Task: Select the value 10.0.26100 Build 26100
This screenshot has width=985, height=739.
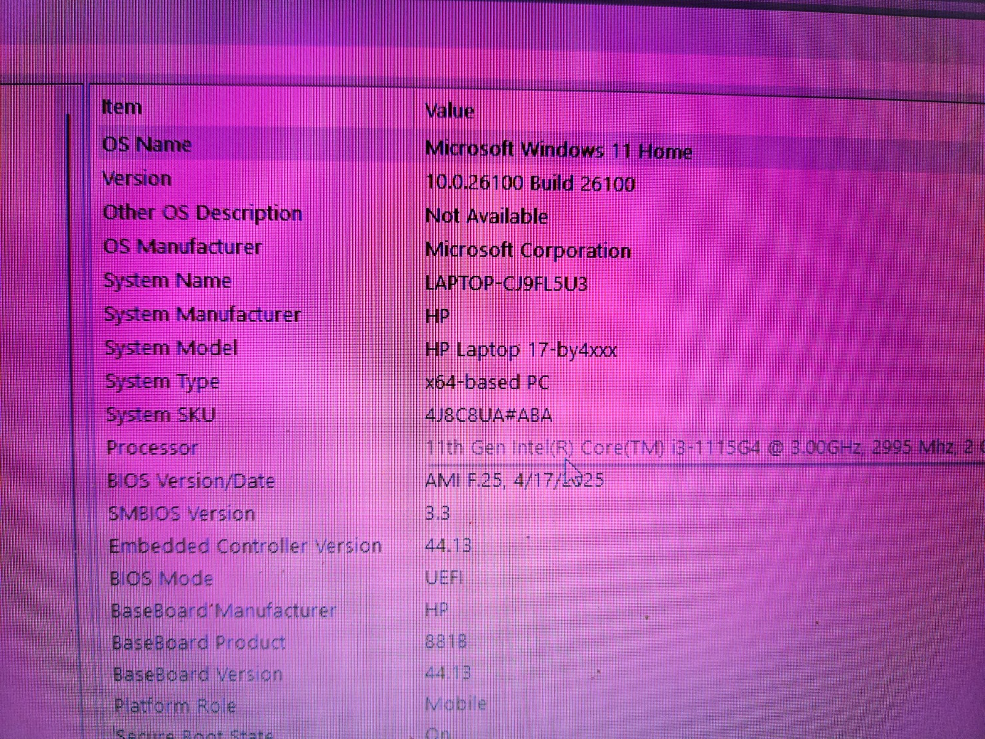Action: point(530,184)
